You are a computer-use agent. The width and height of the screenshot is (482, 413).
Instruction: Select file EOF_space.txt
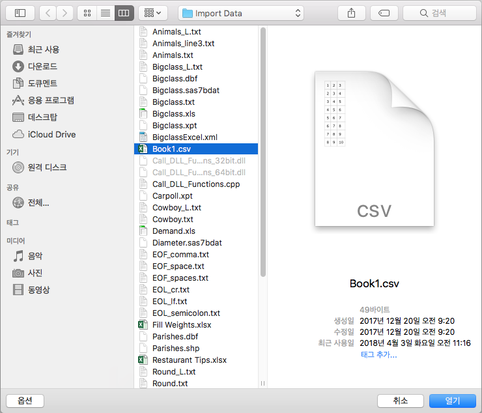coord(196,266)
